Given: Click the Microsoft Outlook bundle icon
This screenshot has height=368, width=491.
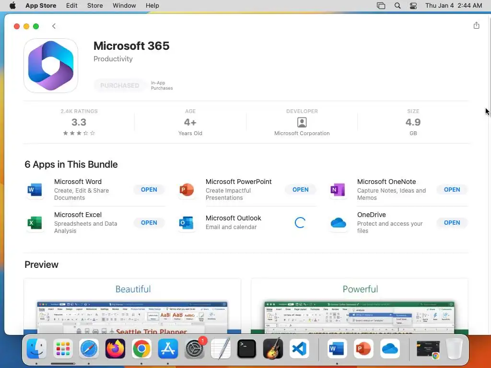Looking at the screenshot, I should click(x=187, y=223).
